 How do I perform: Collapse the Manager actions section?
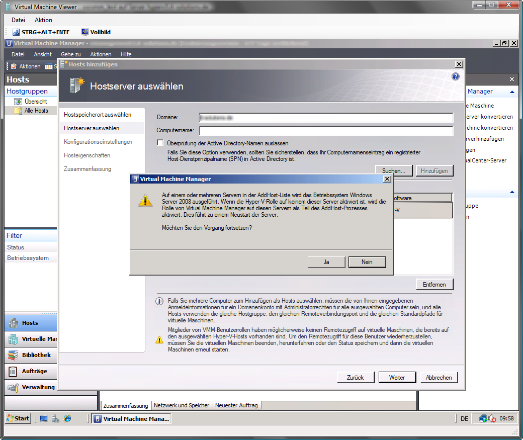click(512, 92)
